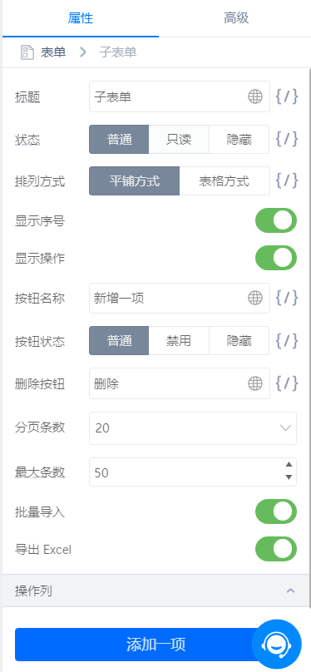This screenshot has width=311, height=672.
Task: Open expression icon beside 按钮状态
Action: 287,340
